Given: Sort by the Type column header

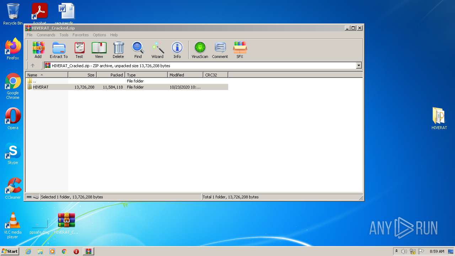Looking at the screenshot, I should [146, 75].
